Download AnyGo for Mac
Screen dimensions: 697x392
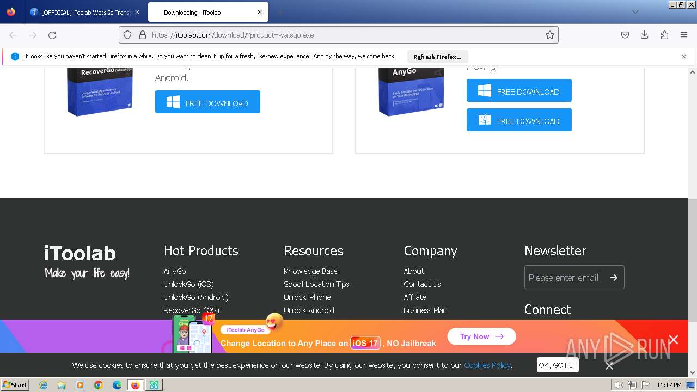click(x=519, y=120)
